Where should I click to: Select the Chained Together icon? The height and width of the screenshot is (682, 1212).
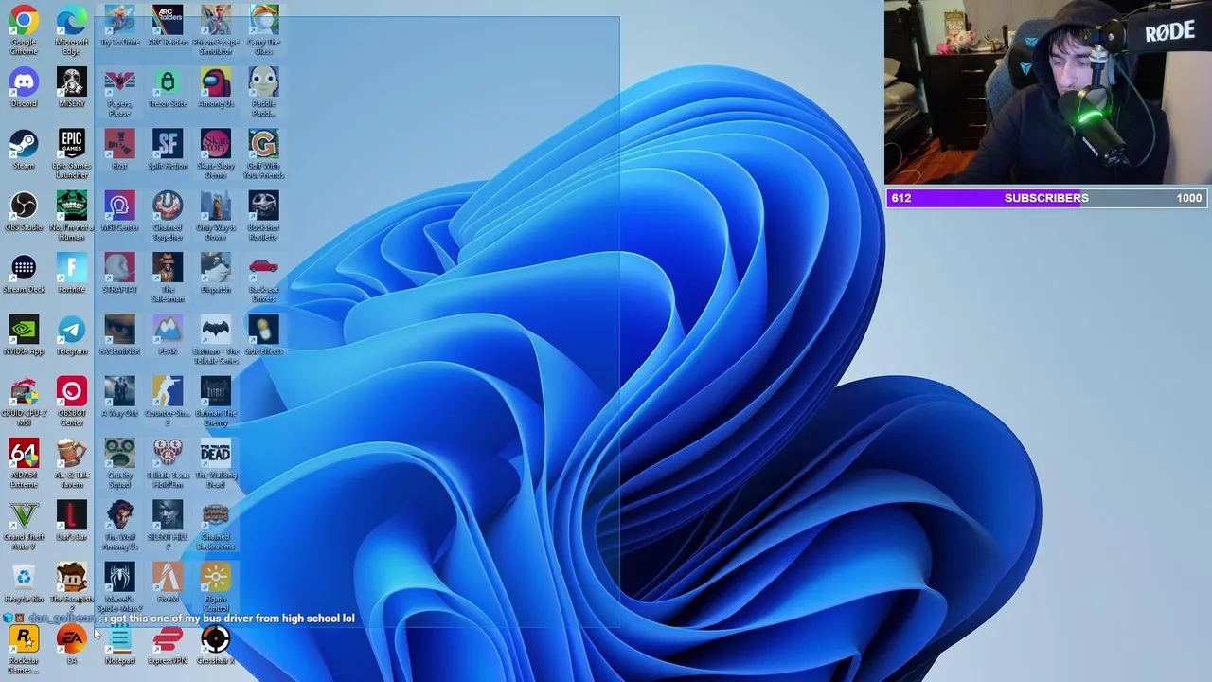pos(168,215)
